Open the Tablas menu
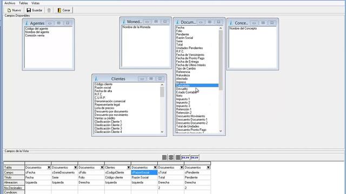The image size is (346, 194). [23, 3]
